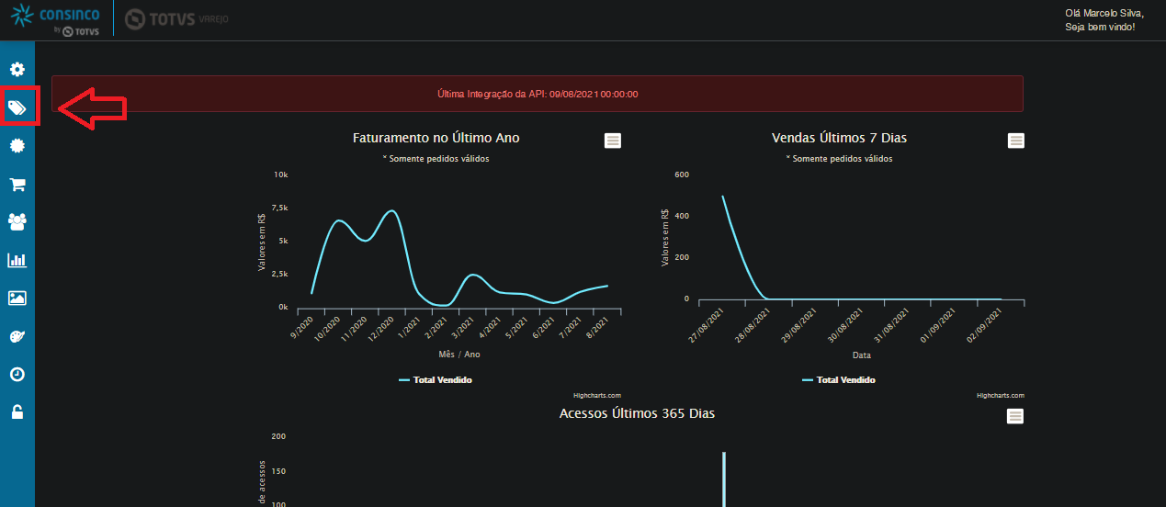Open Faturamento no Último Ano chart menu

613,141
